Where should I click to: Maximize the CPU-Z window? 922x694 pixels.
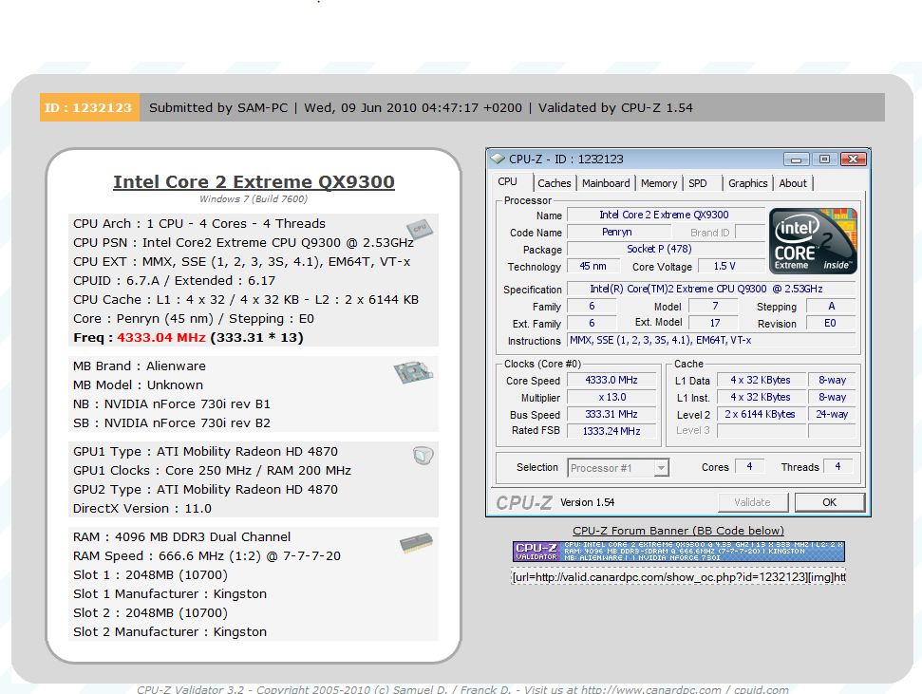[x=824, y=159]
